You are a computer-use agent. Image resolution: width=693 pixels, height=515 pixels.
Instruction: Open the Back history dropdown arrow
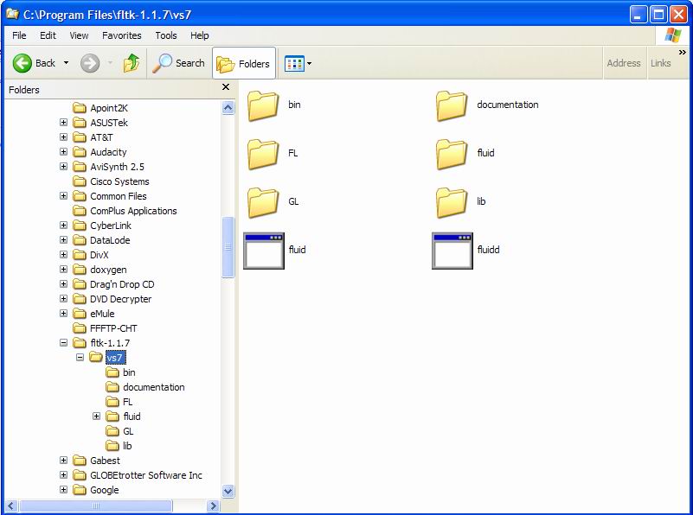coord(67,63)
